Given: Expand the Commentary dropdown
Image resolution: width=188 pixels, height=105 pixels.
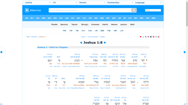Looking at the screenshot, I should 120,3.
